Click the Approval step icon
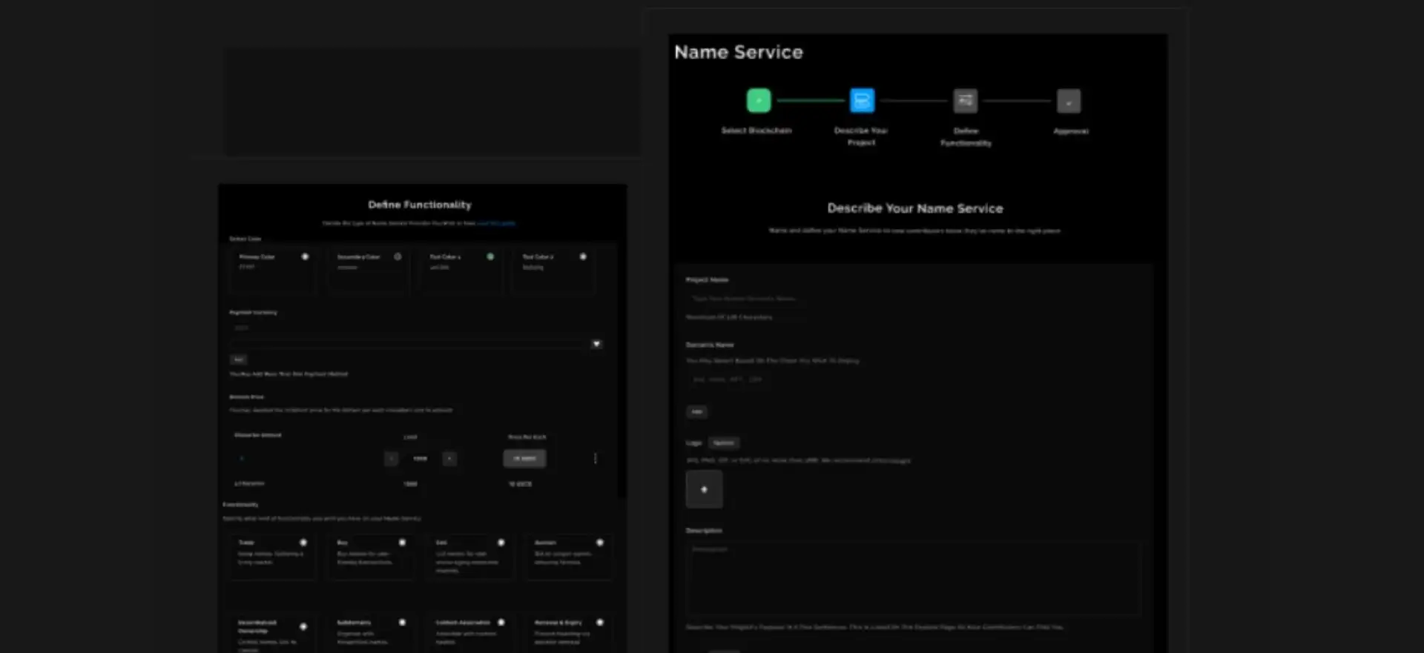 (x=1068, y=101)
